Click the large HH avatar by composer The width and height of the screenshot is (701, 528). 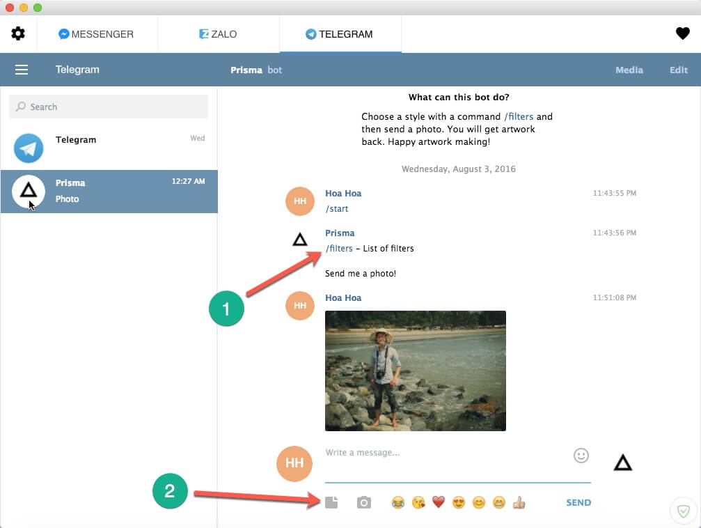[294, 463]
